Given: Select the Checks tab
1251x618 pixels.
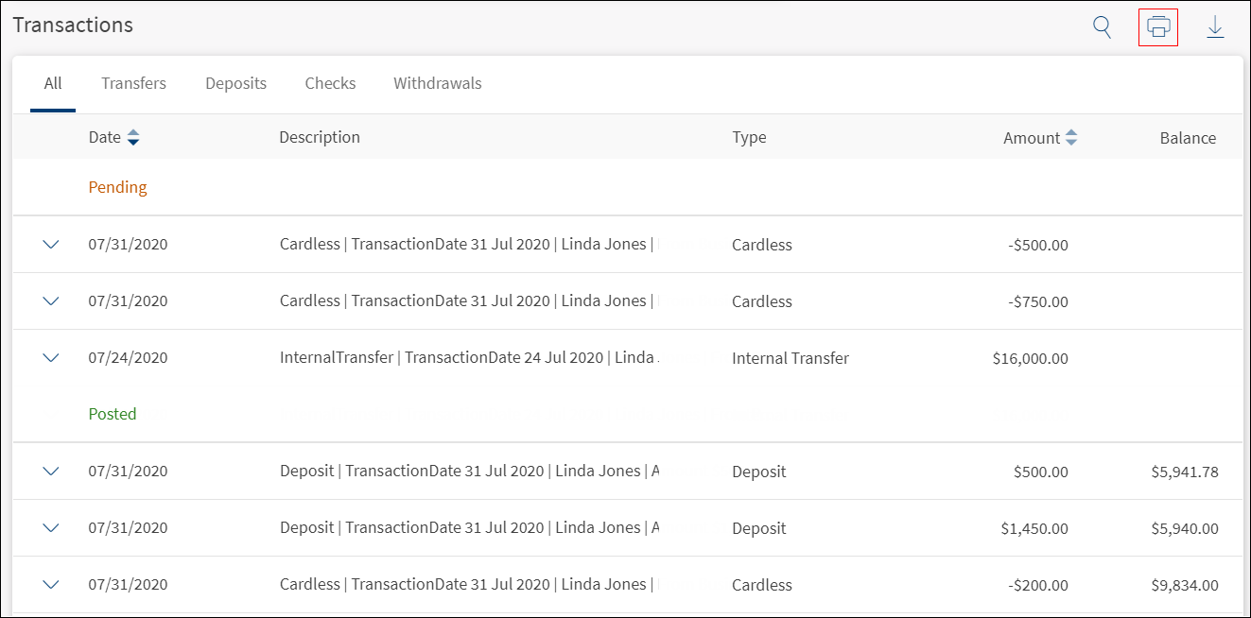Looking at the screenshot, I should (x=330, y=83).
